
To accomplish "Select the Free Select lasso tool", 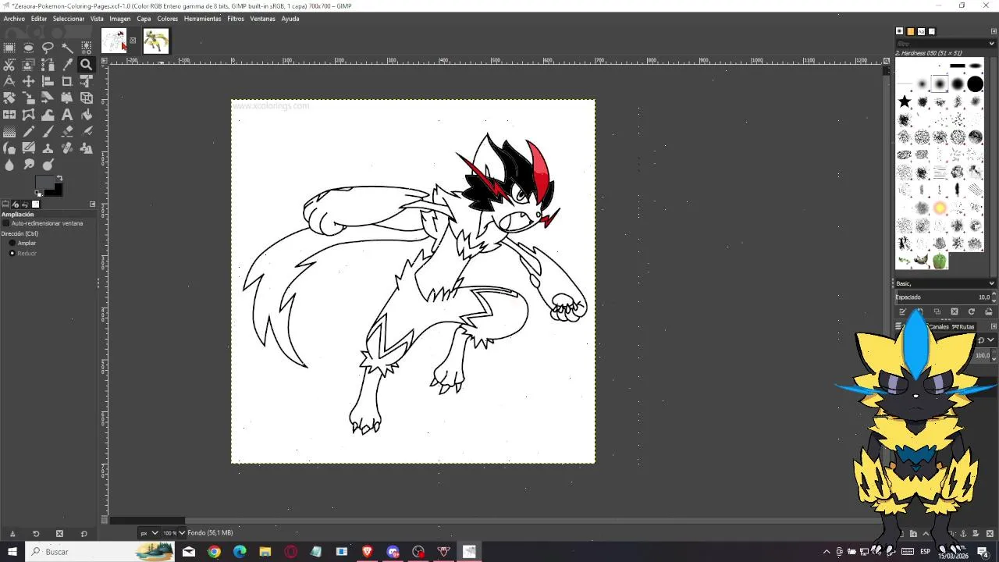I will tap(48, 48).
